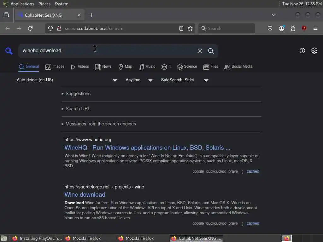Switch to Science category
The height and width of the screenshot is (242, 323).
coord(187,67)
